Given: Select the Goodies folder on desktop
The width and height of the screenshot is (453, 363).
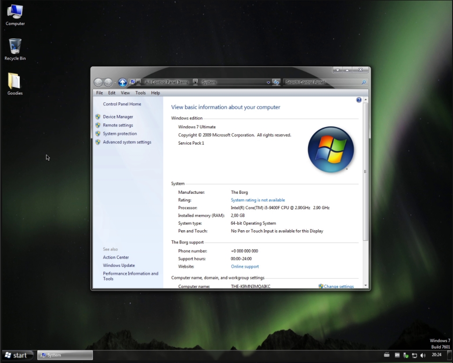Looking at the screenshot, I should [15, 84].
